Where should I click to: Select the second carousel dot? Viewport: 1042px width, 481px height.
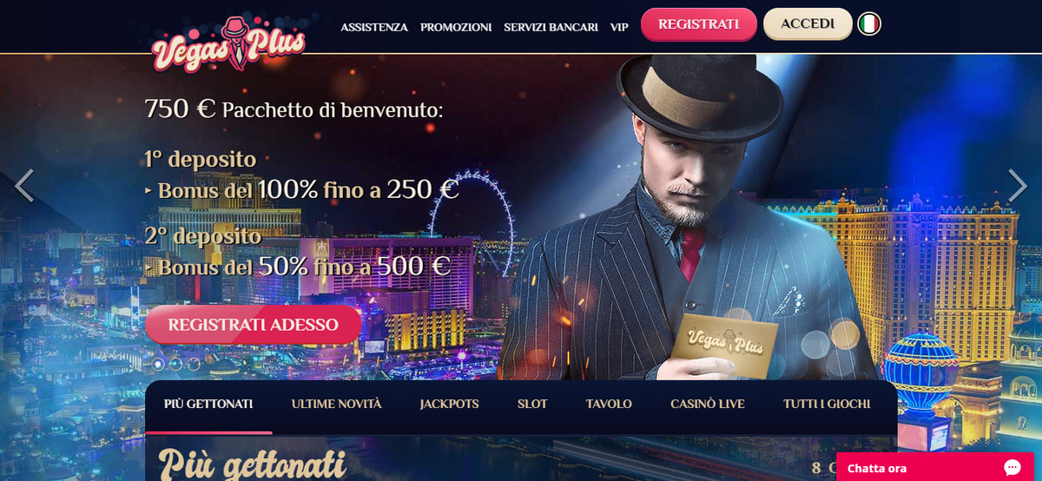point(175,365)
